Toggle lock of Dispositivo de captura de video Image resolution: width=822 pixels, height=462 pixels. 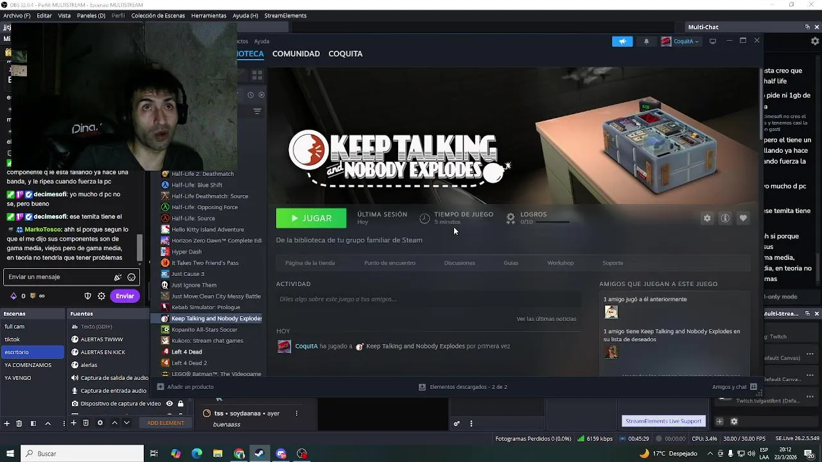point(180,404)
